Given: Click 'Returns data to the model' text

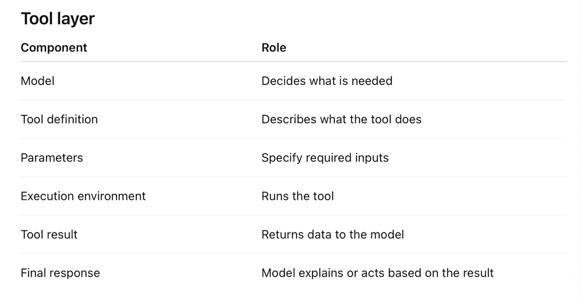Looking at the screenshot, I should [x=333, y=234].
